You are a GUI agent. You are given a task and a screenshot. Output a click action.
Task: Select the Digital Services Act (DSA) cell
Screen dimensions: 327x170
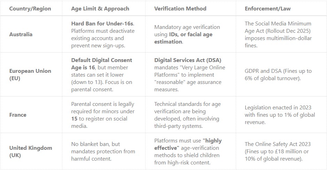[190, 74]
